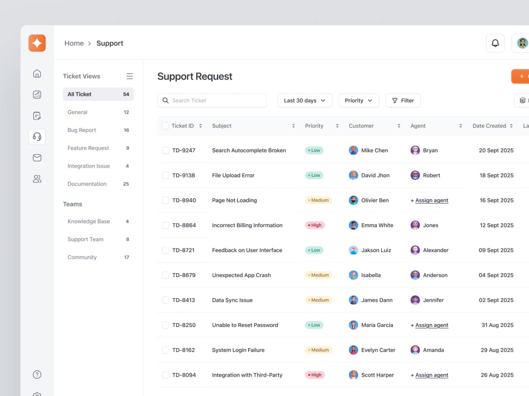Click the Filter button
The height and width of the screenshot is (396, 529).
(403, 100)
